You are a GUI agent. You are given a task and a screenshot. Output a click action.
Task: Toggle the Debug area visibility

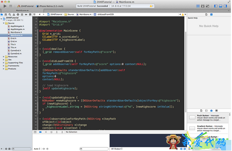tap(221, 6)
